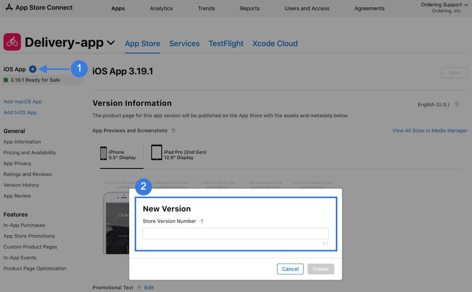Click the Store Version Number input field
472x292 pixels.
click(236, 233)
